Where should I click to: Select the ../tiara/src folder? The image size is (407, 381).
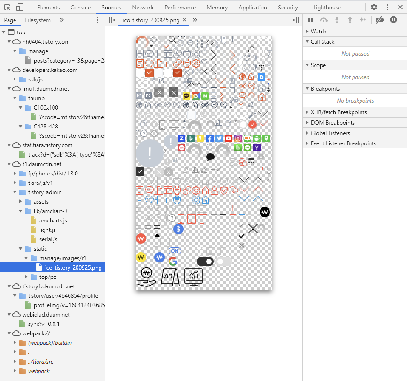click(x=40, y=362)
